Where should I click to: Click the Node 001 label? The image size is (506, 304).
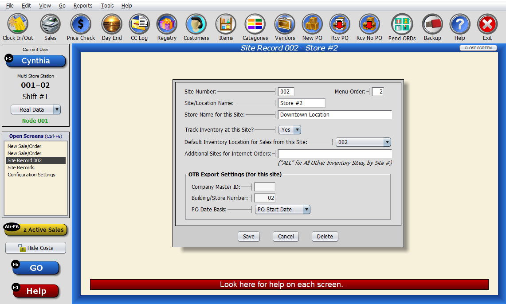(35, 121)
